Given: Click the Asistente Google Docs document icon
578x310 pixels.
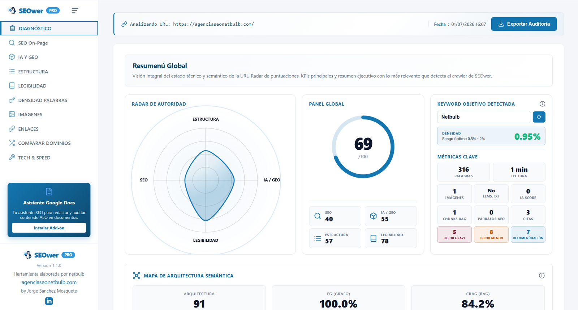Looking at the screenshot, I should point(49,192).
